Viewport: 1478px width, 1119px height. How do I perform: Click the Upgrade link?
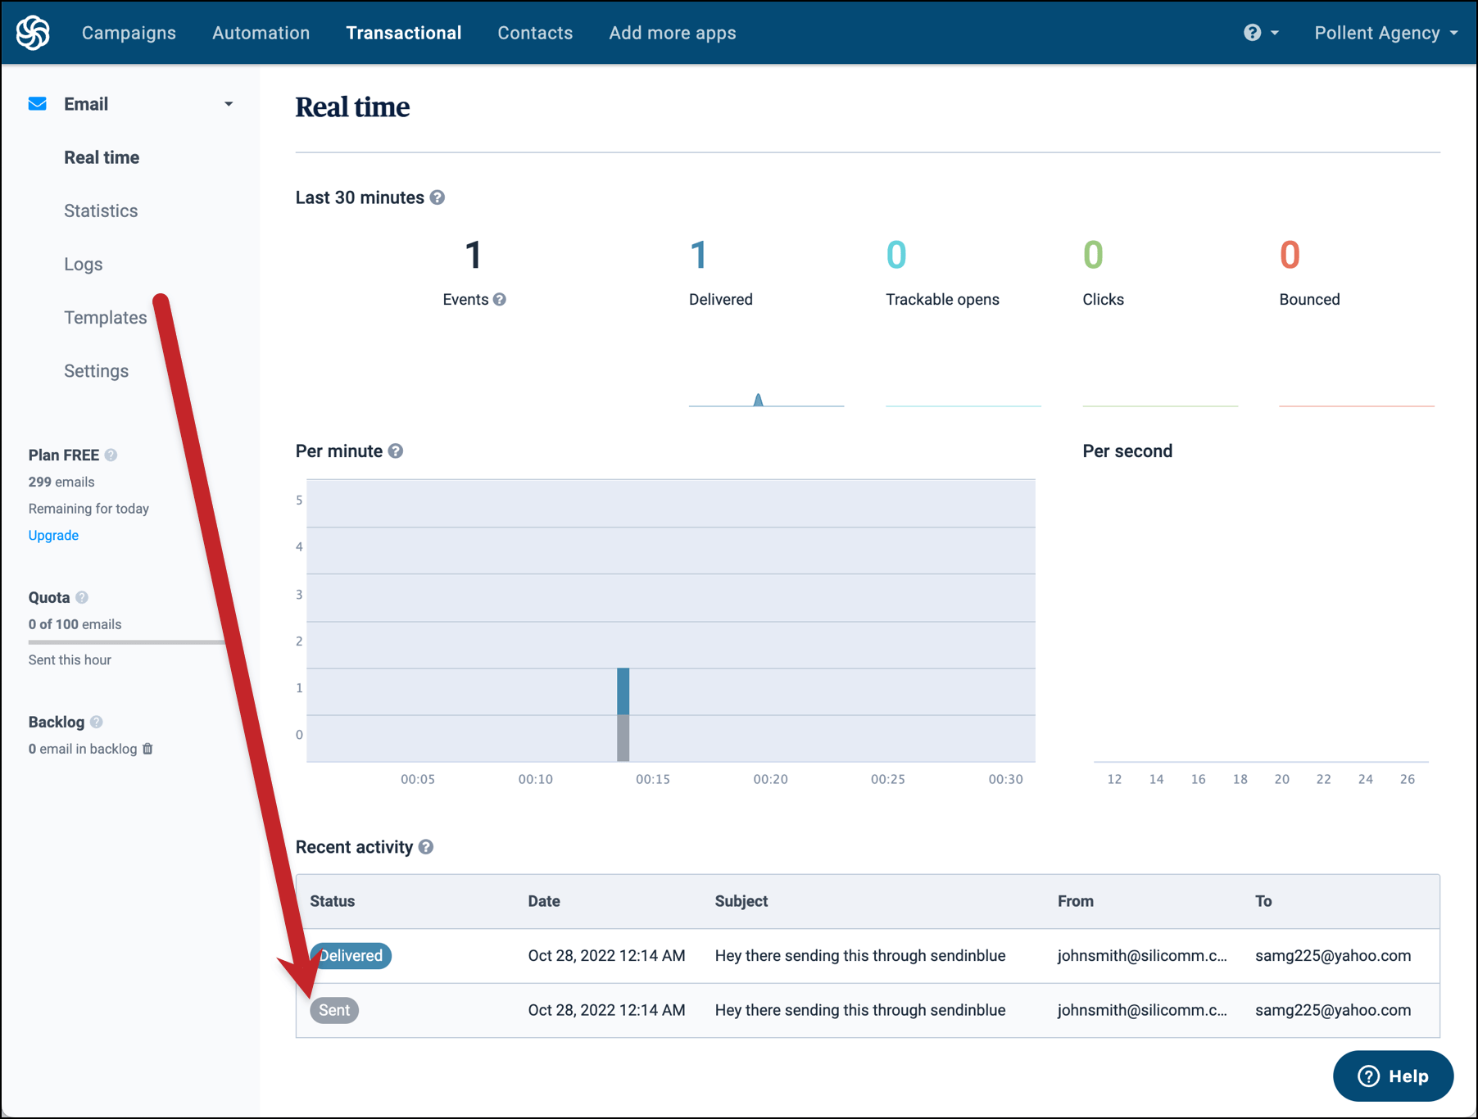53,535
